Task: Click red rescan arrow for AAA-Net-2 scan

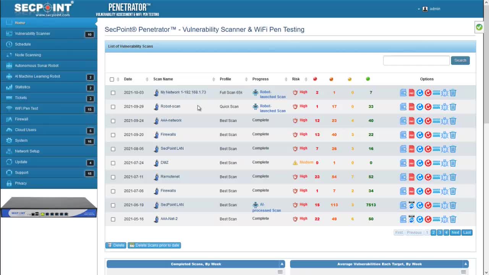Action: click(x=428, y=219)
